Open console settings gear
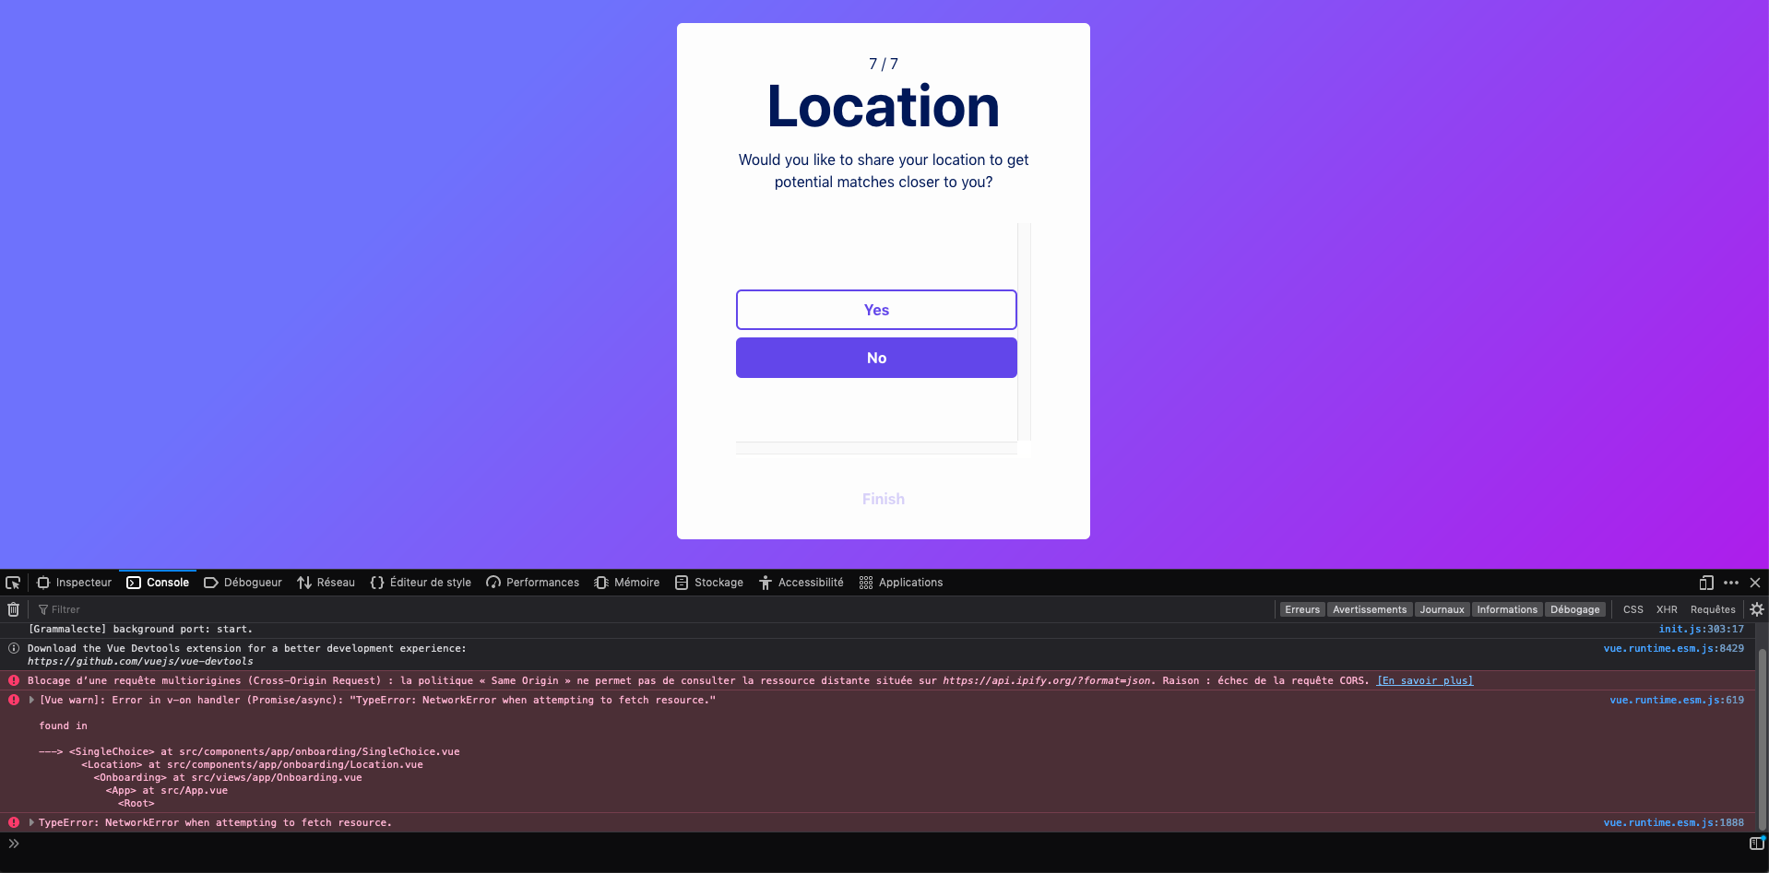1769x873 pixels. coord(1757,609)
